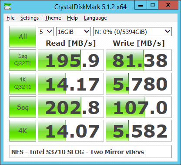Click the 195.9 Seq Q32T1 read result
The image size is (181, 165).
point(71,60)
